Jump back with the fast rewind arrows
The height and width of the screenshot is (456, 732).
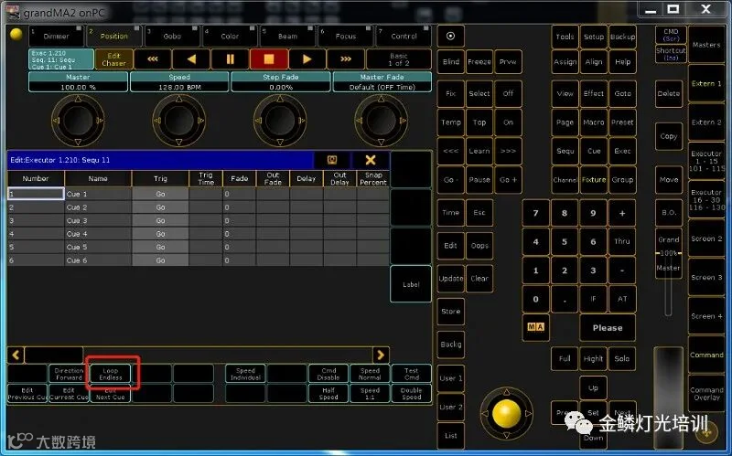153,59
